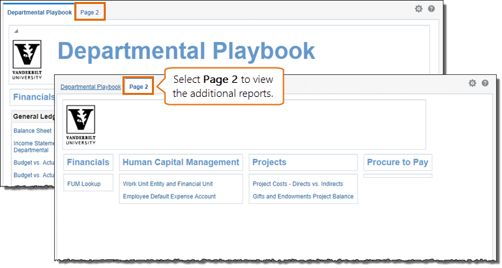Click Vanderbilt logo in front window
Viewport: 502px width, 268px height.
(81, 125)
